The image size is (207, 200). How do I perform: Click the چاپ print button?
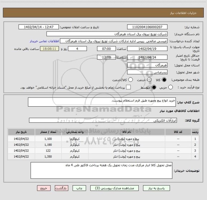[79, 188]
